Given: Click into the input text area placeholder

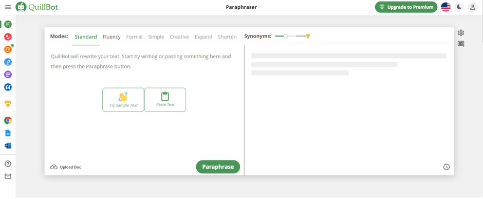Looking at the screenshot, I should click(141, 61).
